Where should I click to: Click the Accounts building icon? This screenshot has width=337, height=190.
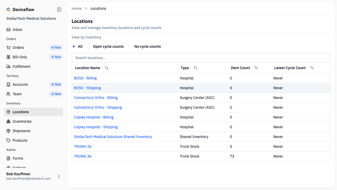pos(8,84)
